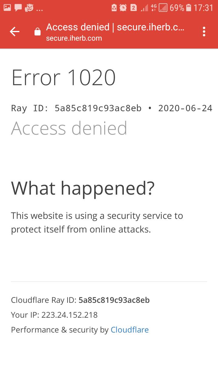The image size is (218, 388).
Task: Tap the gallery image notification icon
Action: click(x=7, y=8)
